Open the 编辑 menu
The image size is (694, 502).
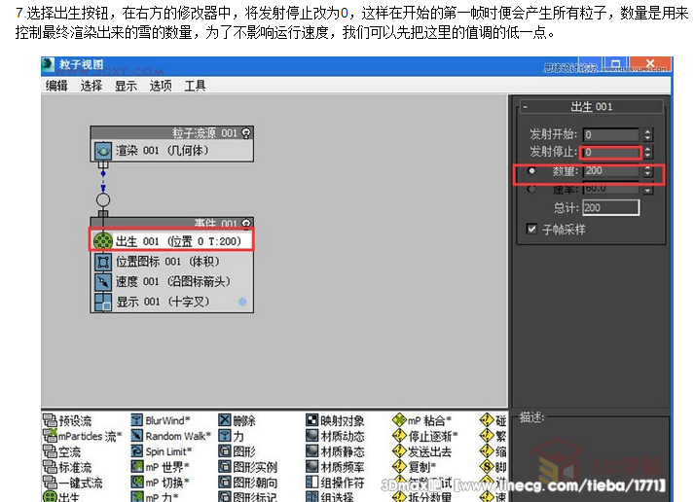click(x=56, y=86)
